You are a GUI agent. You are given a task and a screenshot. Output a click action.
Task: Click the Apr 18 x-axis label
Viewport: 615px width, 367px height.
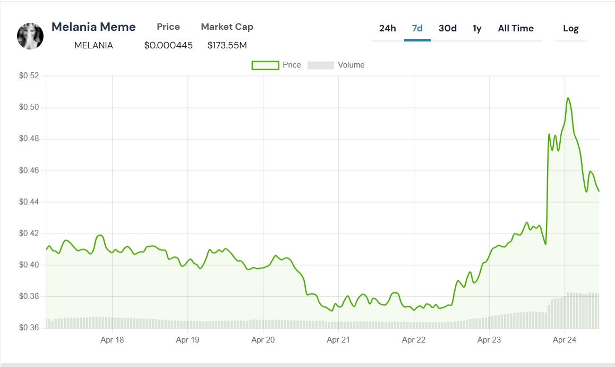pyautogui.click(x=112, y=340)
